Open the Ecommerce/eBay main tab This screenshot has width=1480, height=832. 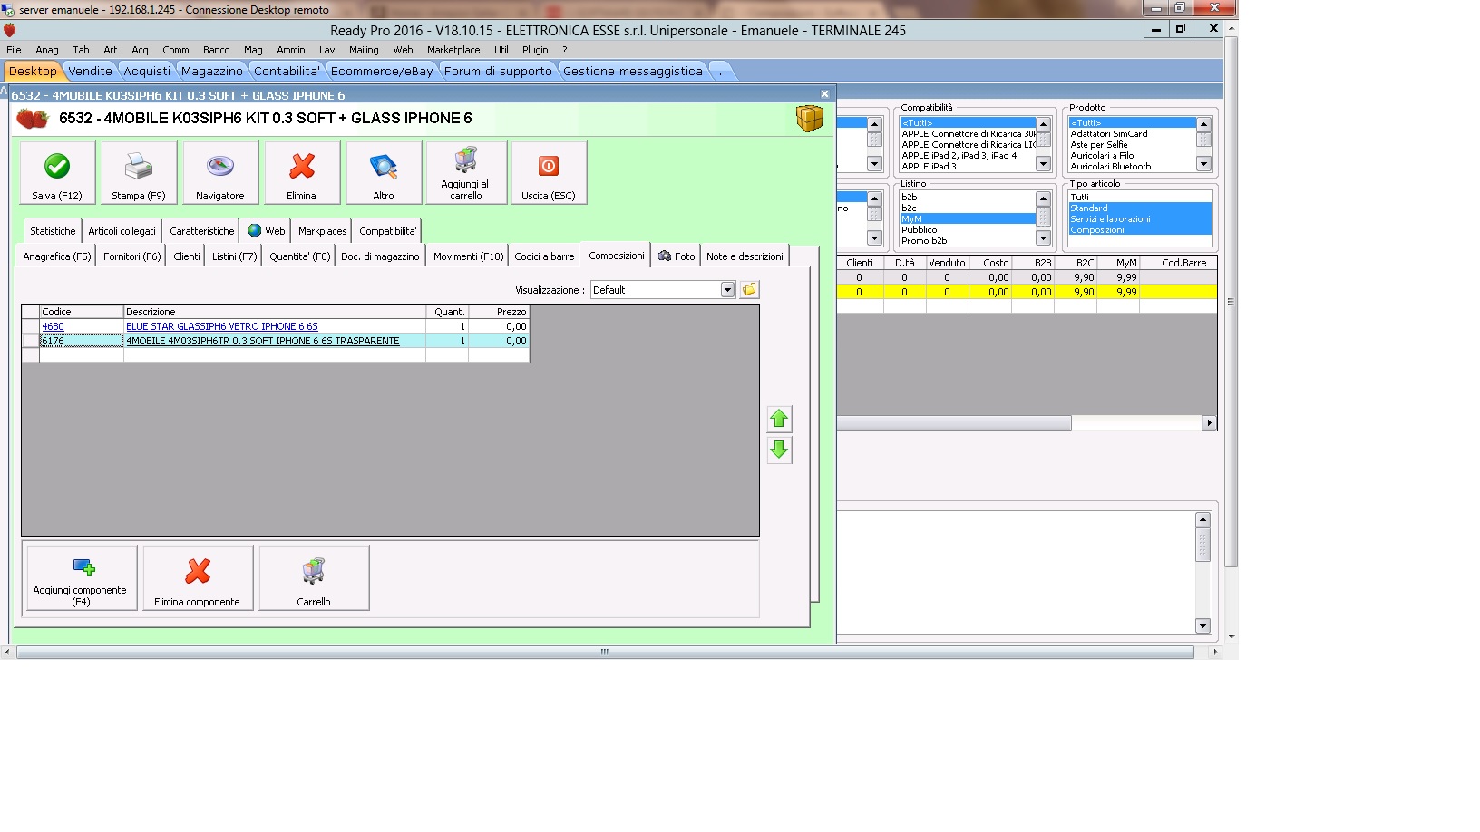[382, 71]
